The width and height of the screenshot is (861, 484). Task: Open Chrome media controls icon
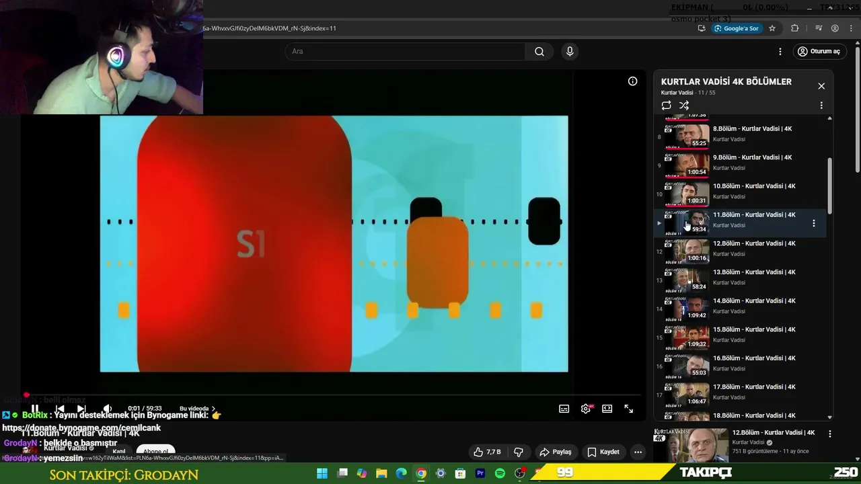tap(819, 28)
